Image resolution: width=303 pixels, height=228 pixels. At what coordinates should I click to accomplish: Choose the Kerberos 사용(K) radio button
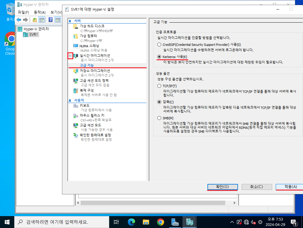click(159, 57)
